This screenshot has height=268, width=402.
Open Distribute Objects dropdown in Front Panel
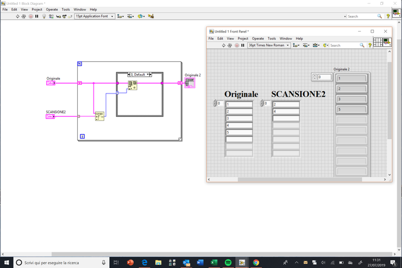tap(306, 46)
